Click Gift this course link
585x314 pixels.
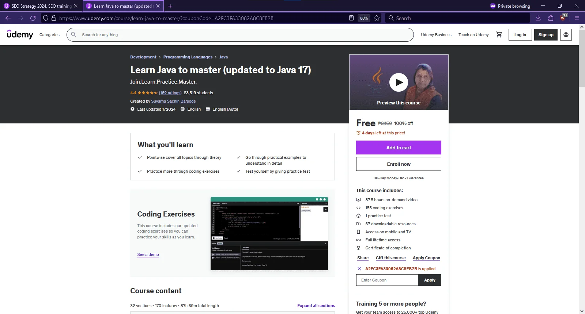pyautogui.click(x=390, y=258)
